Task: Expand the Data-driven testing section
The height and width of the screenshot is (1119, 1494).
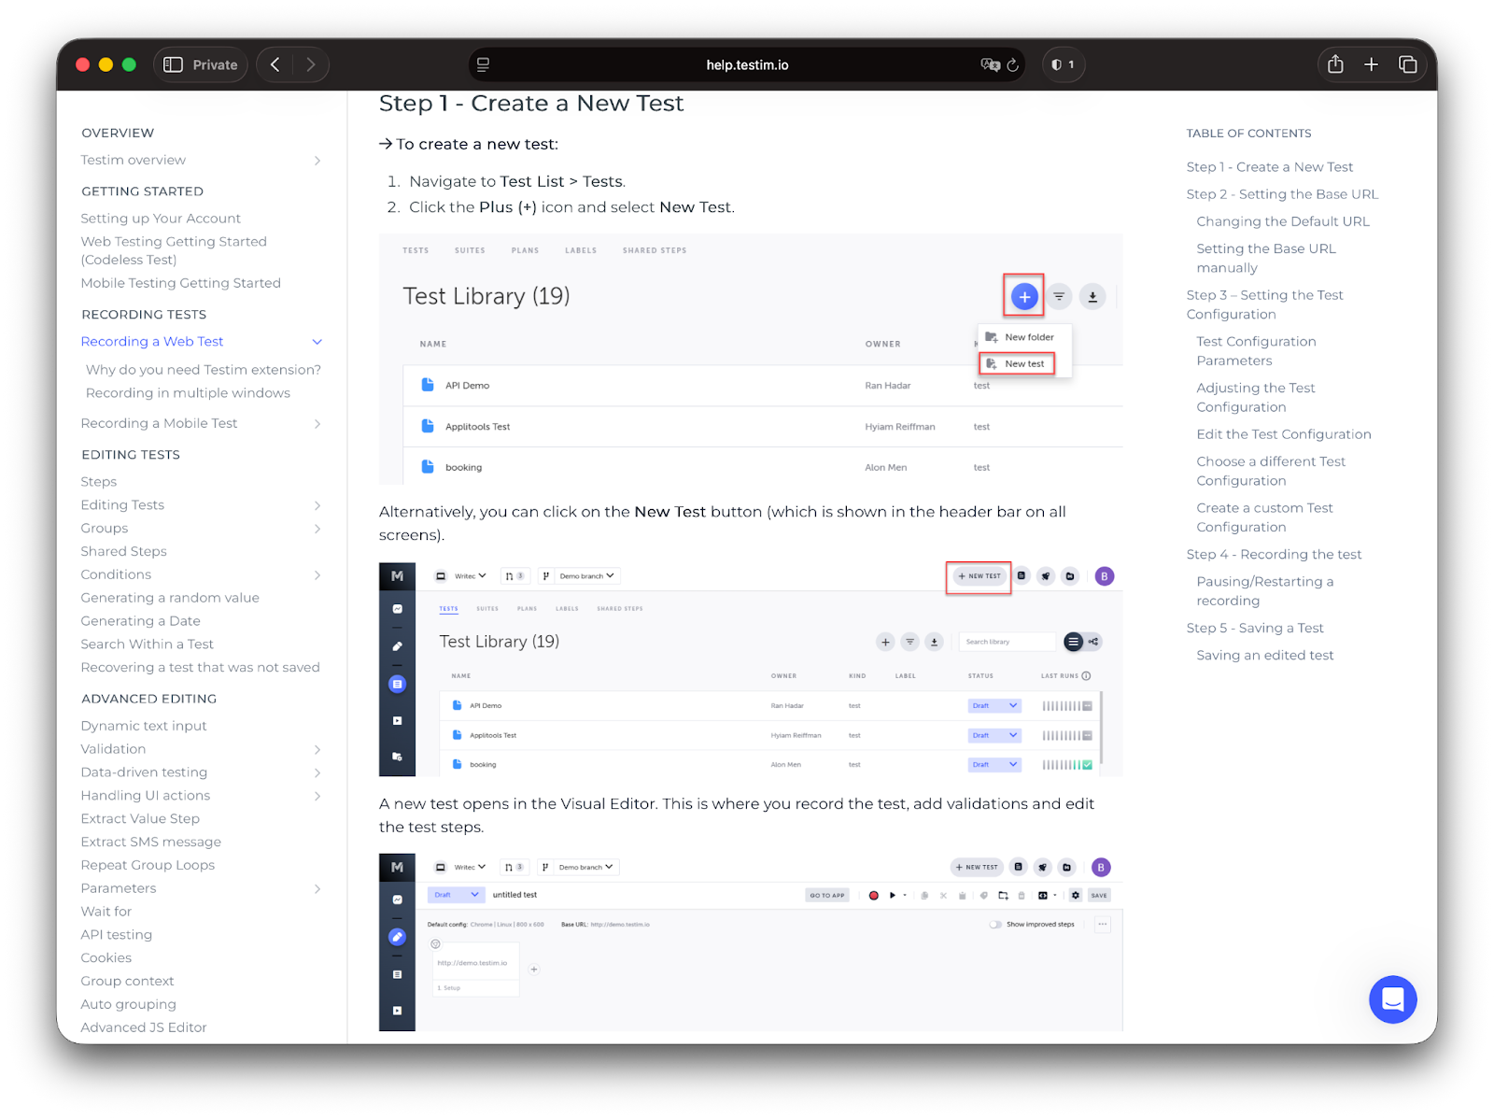Action: tap(317, 772)
